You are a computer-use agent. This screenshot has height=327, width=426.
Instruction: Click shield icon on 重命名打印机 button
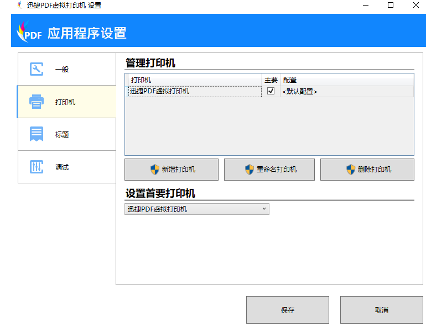(x=250, y=170)
